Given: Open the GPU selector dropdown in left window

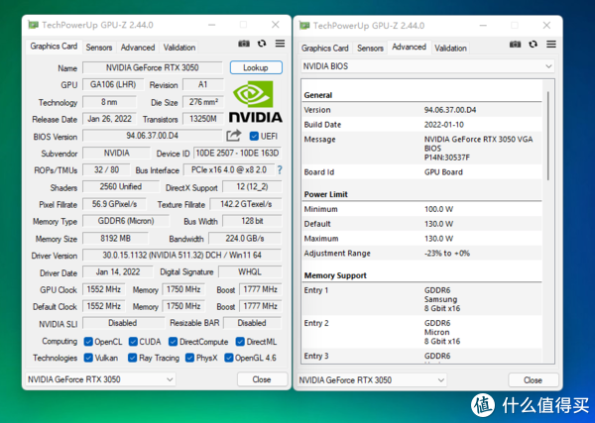Looking at the screenshot, I should (100, 379).
